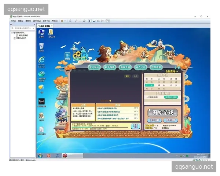Click the 开始游戏 start game button

coord(163,113)
